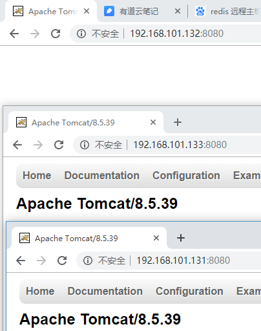Reload the 192.168.101.133:8080 page
261x331 pixels.
[x=59, y=145]
